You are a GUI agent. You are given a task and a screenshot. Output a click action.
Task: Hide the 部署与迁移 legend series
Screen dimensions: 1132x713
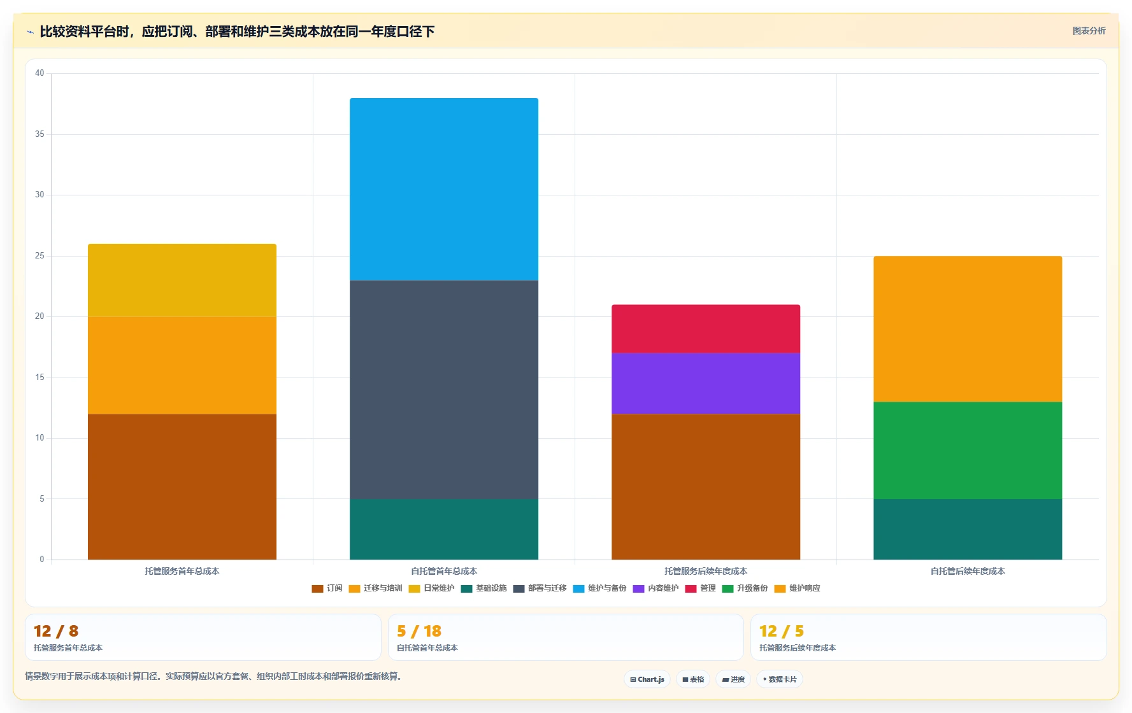tap(540, 588)
